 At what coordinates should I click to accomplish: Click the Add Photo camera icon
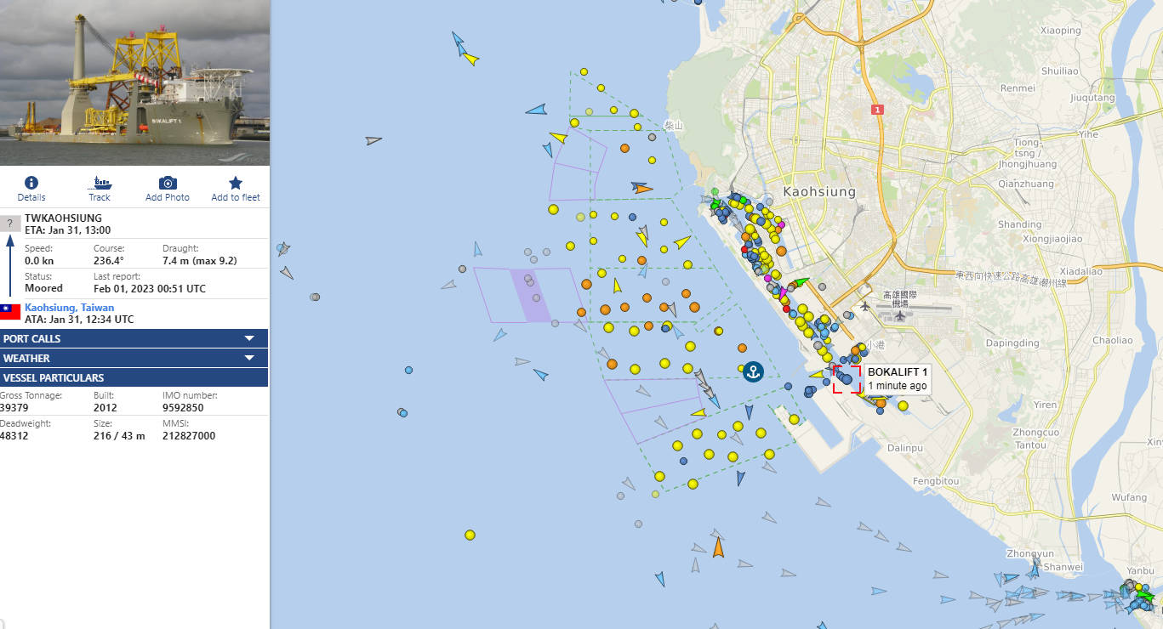168,184
